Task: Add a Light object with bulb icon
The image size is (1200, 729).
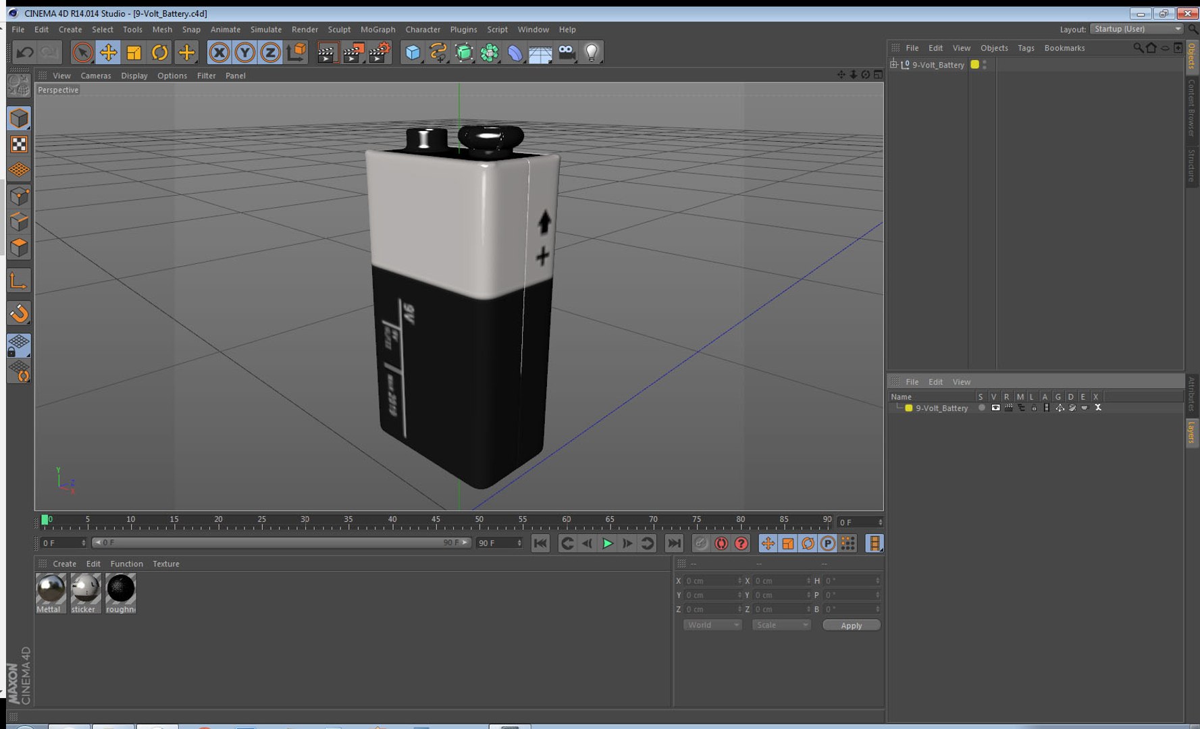Action: click(592, 53)
